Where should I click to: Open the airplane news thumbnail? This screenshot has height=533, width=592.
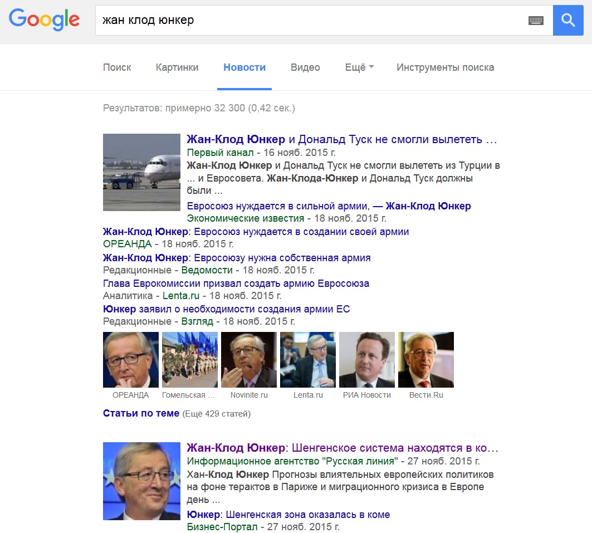(x=141, y=172)
